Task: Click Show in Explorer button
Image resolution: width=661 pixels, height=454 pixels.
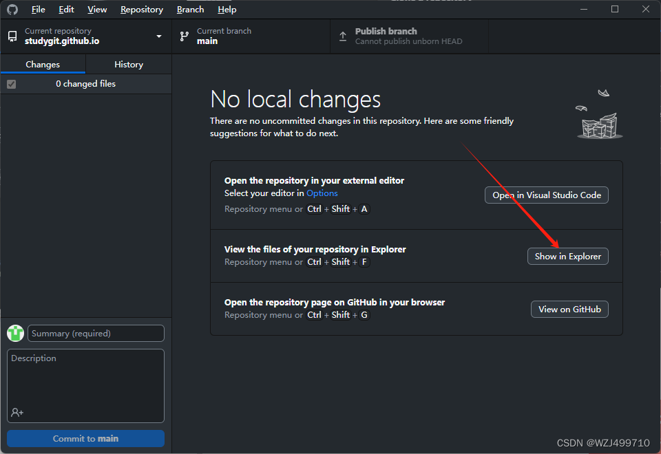Action: [568, 256]
